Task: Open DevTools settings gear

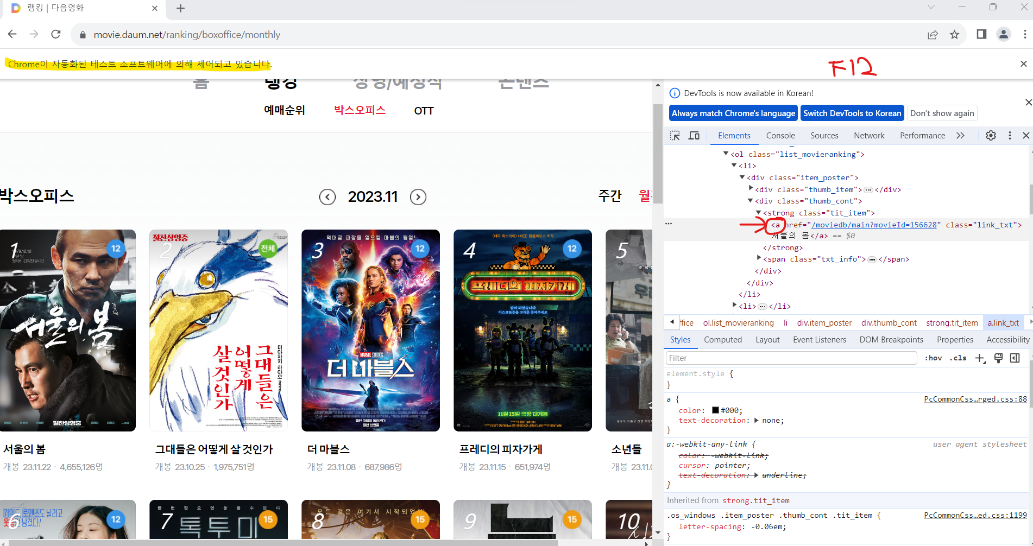Action: (x=991, y=136)
